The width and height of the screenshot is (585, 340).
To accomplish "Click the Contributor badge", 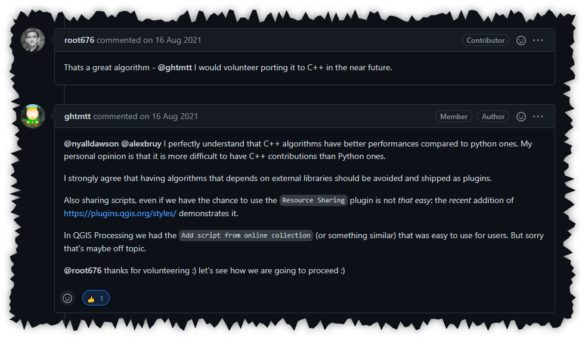I will (485, 40).
